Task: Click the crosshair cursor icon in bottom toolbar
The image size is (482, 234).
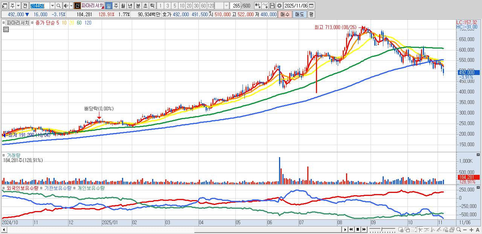Action: pos(421,229)
